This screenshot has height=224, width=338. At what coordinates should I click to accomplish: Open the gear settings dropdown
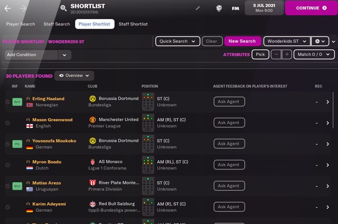pos(320,41)
